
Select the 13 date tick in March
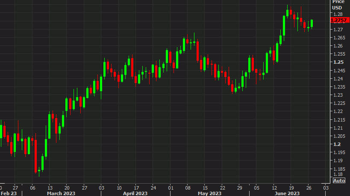point(50,188)
